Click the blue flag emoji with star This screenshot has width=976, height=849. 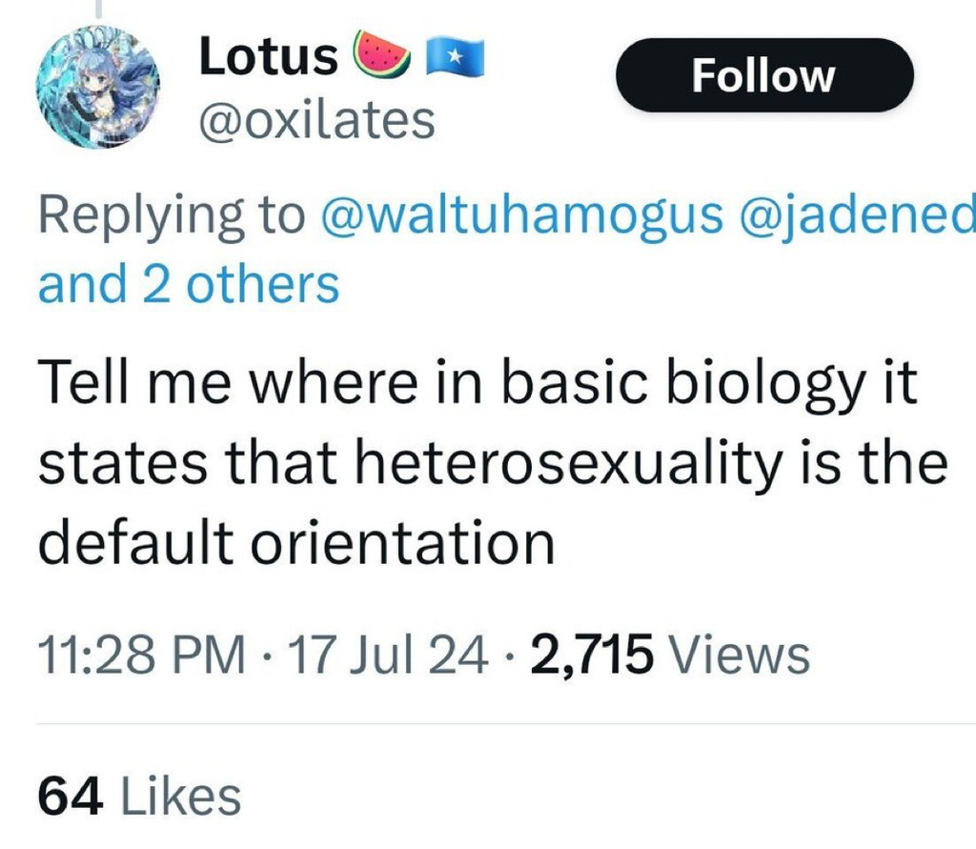[455, 56]
